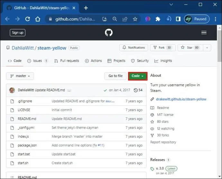Click the green commit status checkmark

point(105,90)
